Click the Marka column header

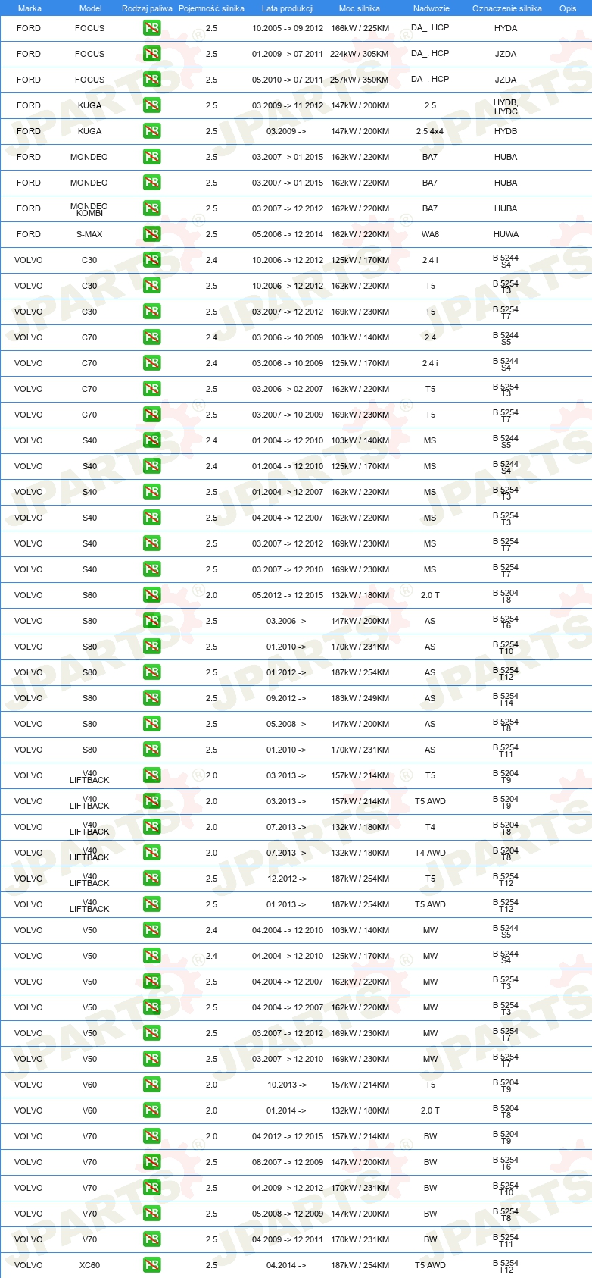(30, 8)
